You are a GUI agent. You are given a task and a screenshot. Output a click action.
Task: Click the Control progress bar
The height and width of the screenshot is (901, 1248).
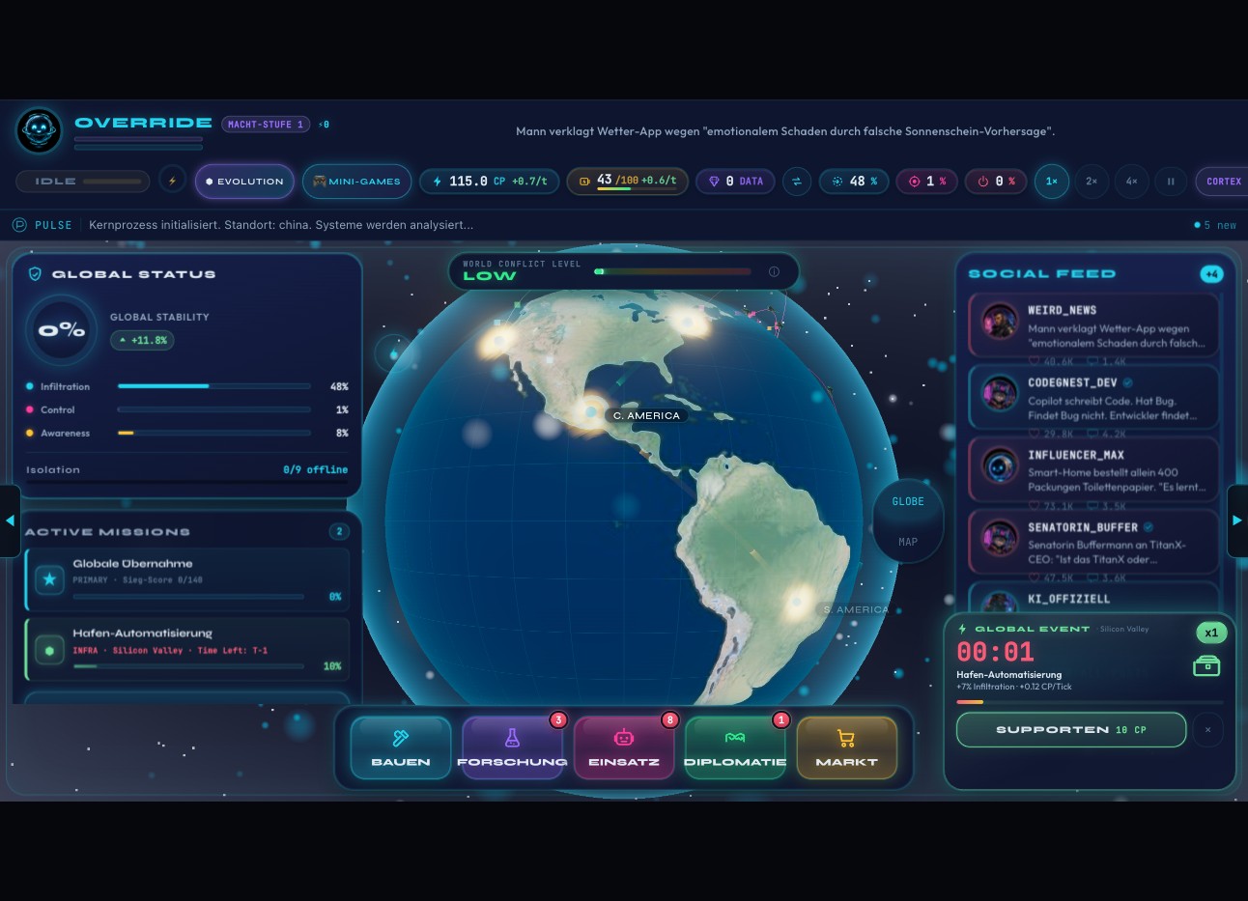(213, 409)
